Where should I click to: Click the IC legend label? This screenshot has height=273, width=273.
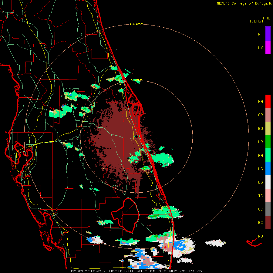pos(260,196)
